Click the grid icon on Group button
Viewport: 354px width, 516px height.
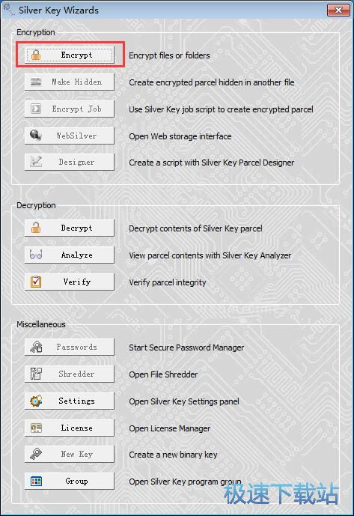pos(36,481)
